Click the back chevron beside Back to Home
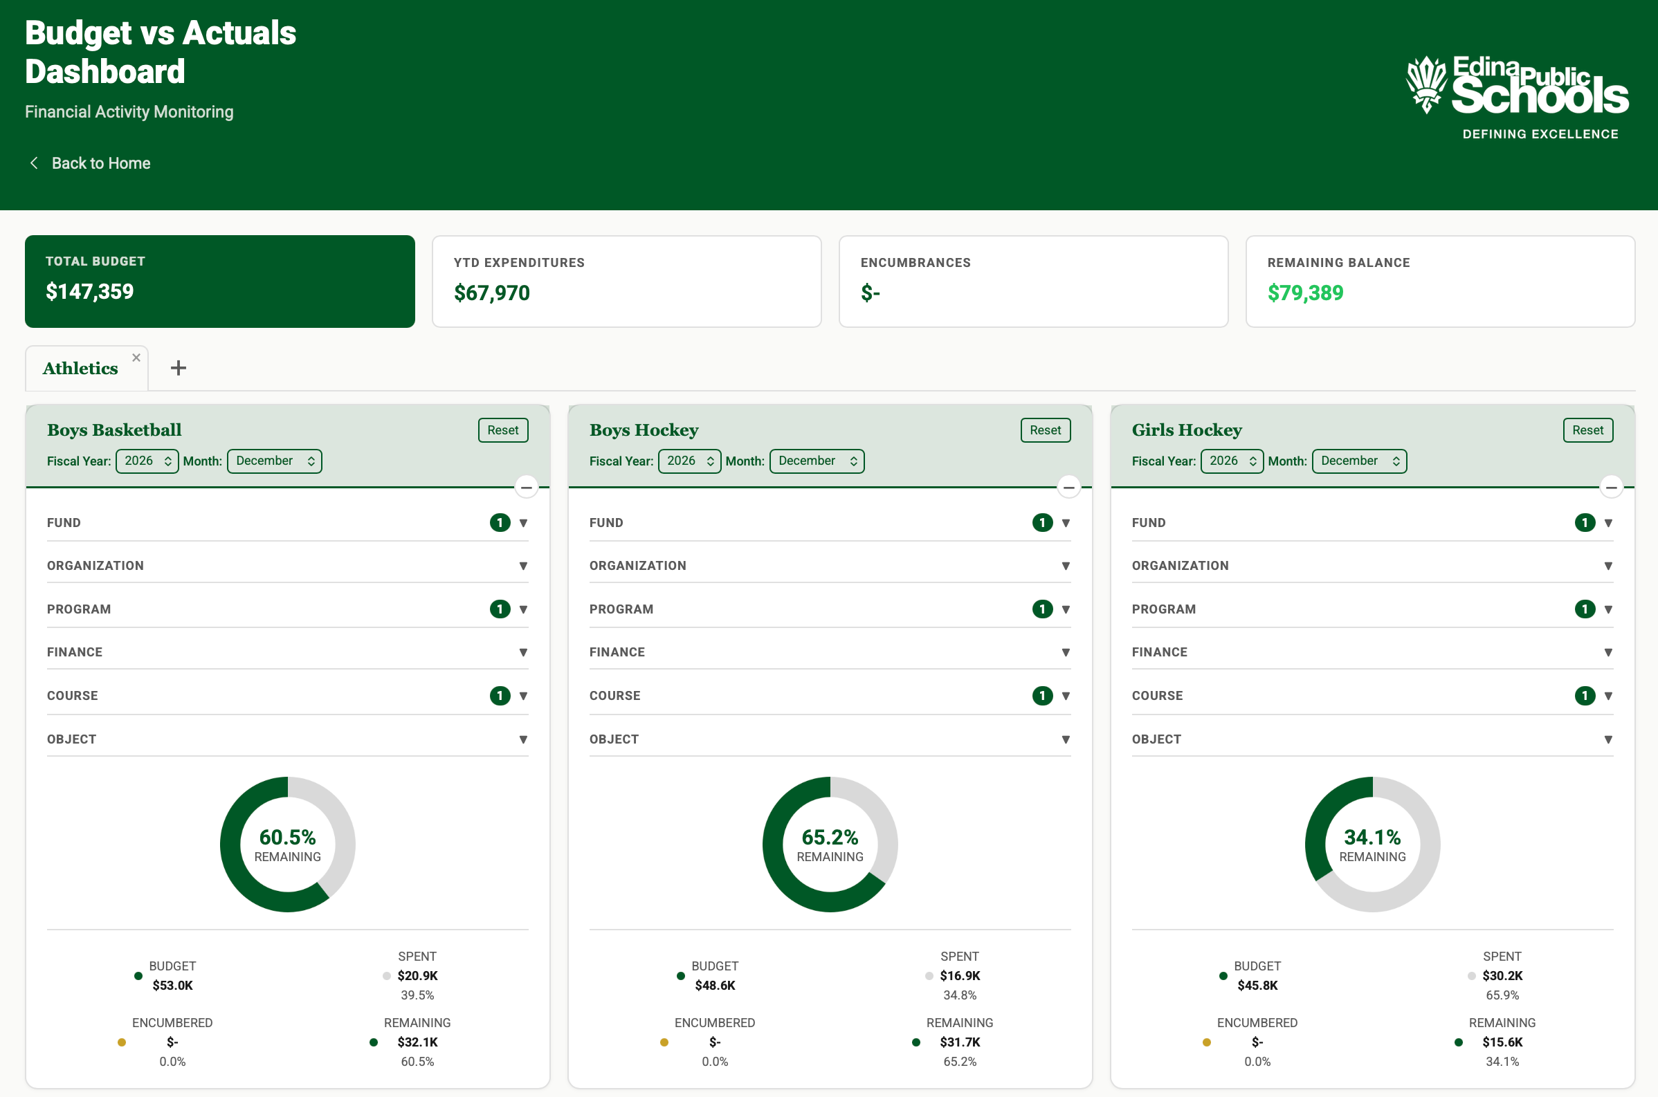Screen dimensions: 1658x1097 click(34, 163)
